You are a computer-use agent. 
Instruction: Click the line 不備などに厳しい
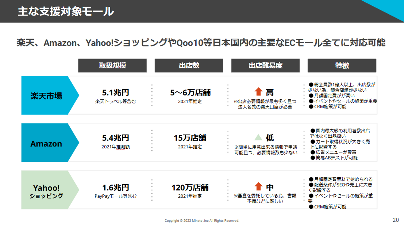(x=265, y=201)
